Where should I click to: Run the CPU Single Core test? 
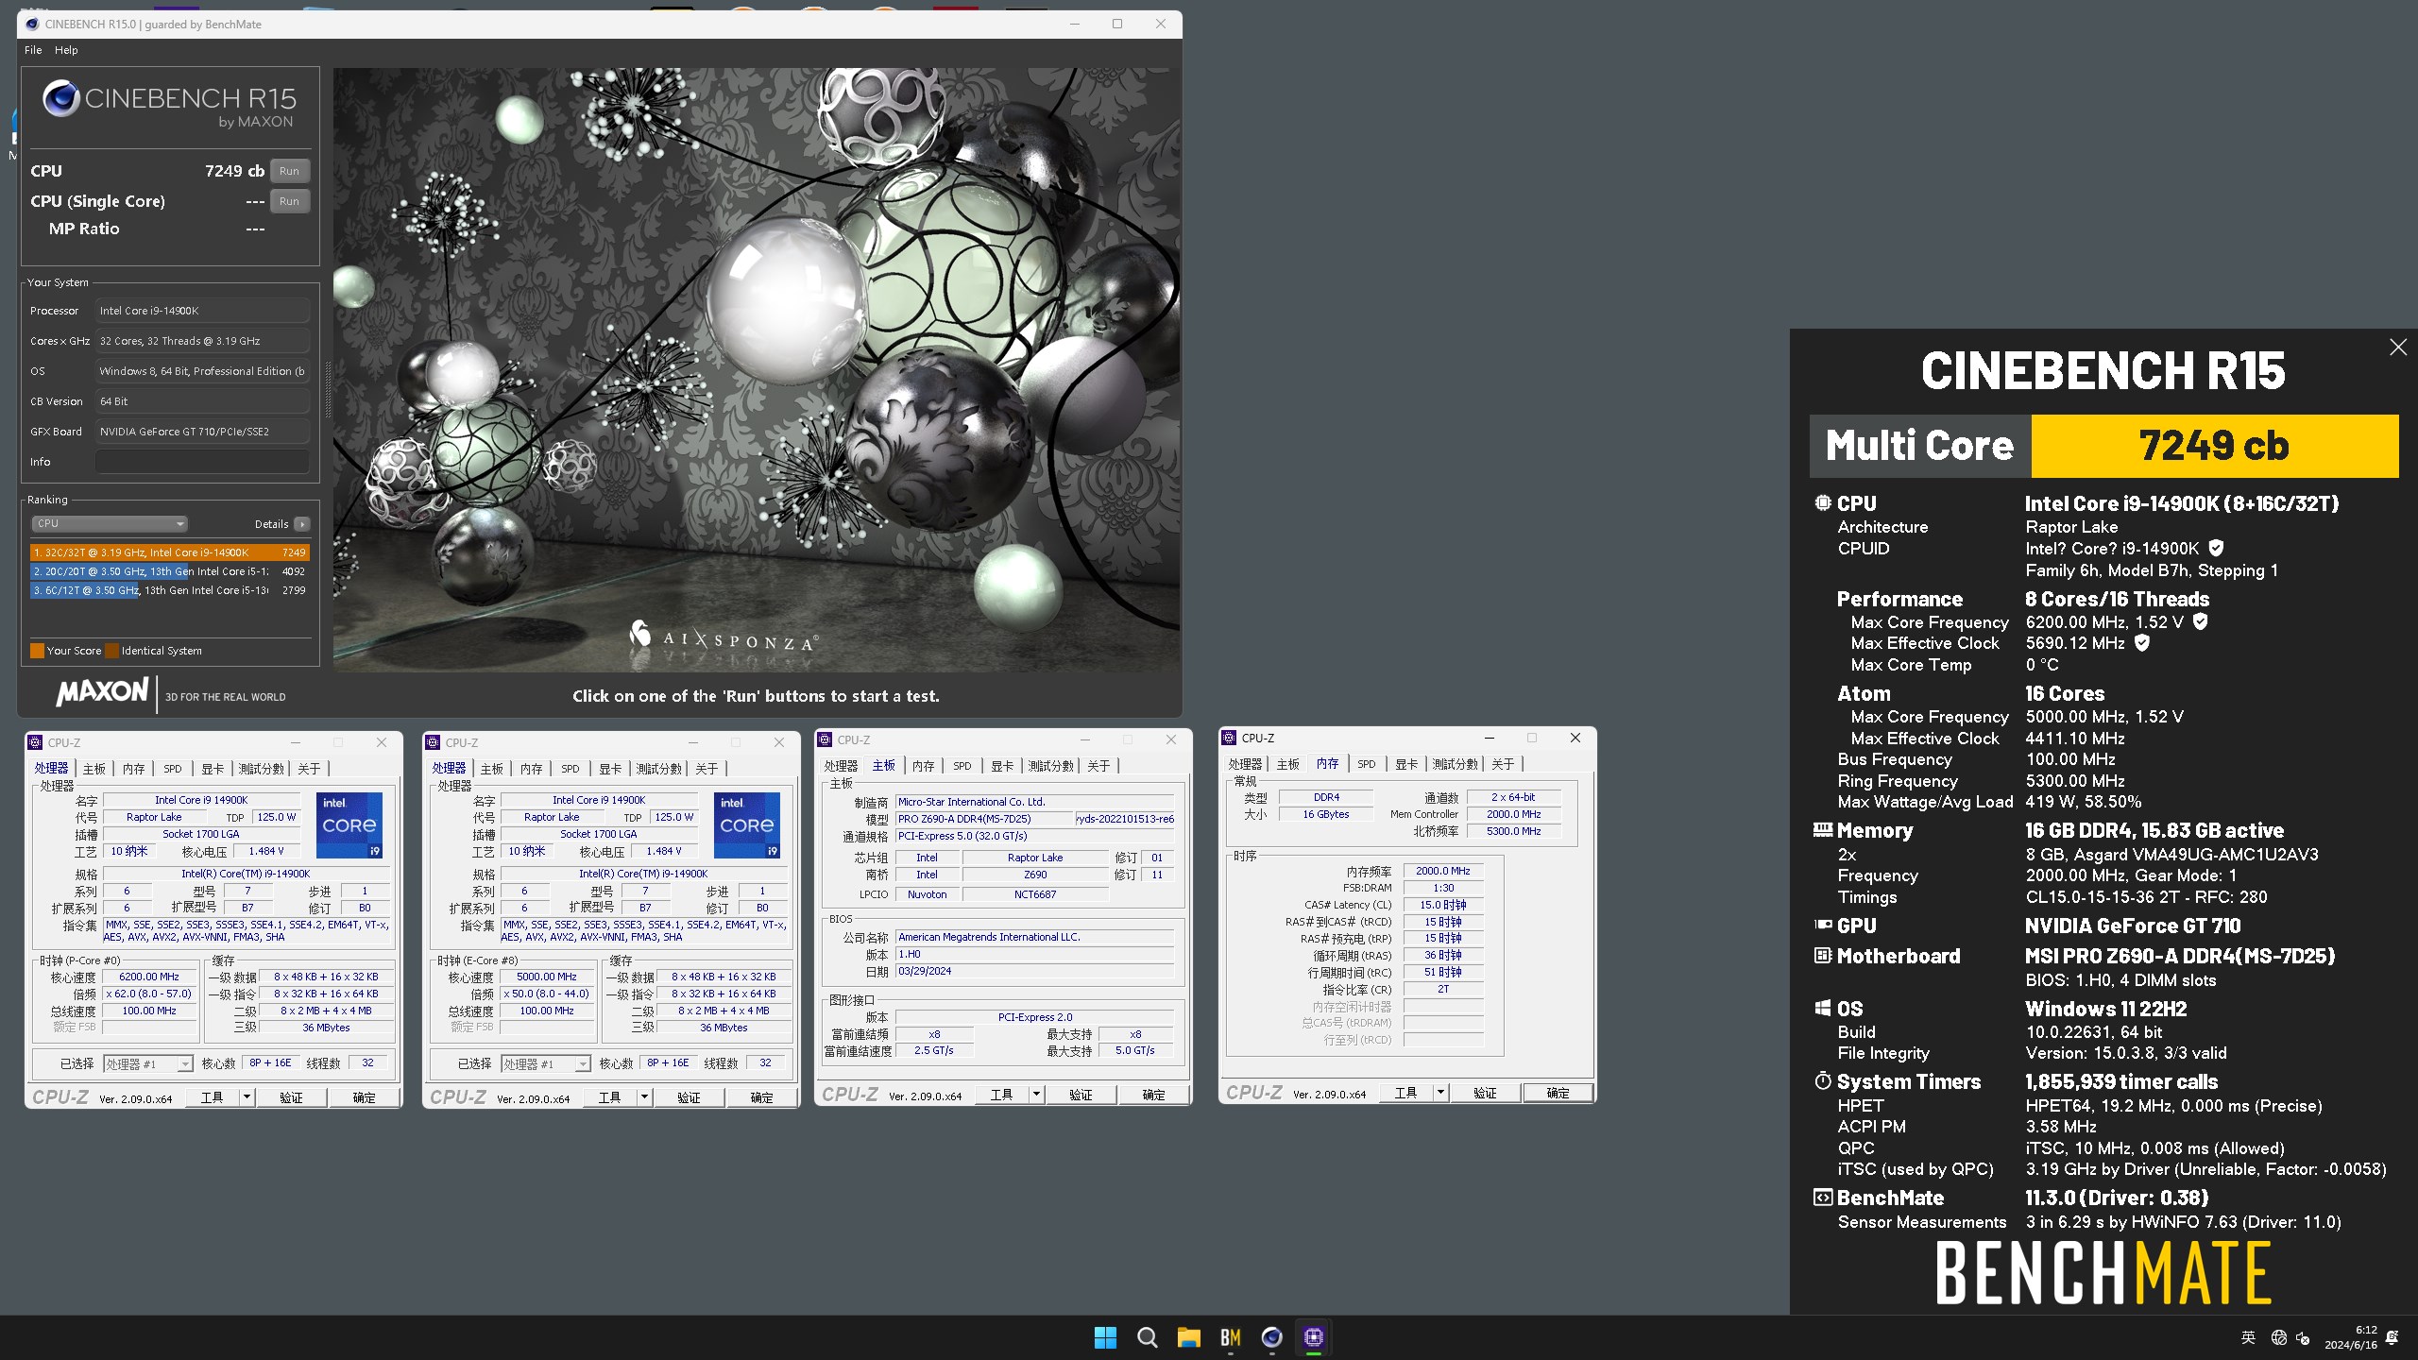click(289, 201)
